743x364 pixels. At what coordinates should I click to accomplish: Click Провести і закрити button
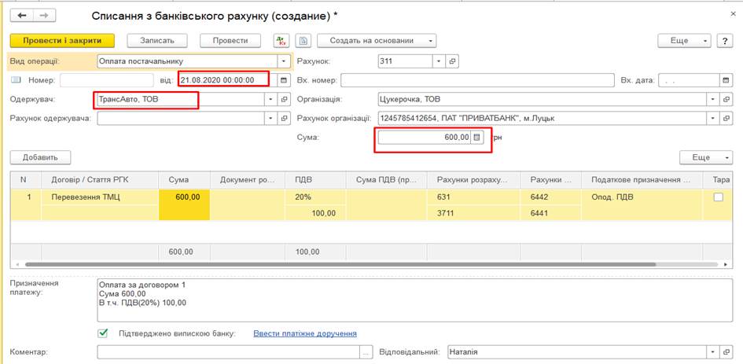62,41
